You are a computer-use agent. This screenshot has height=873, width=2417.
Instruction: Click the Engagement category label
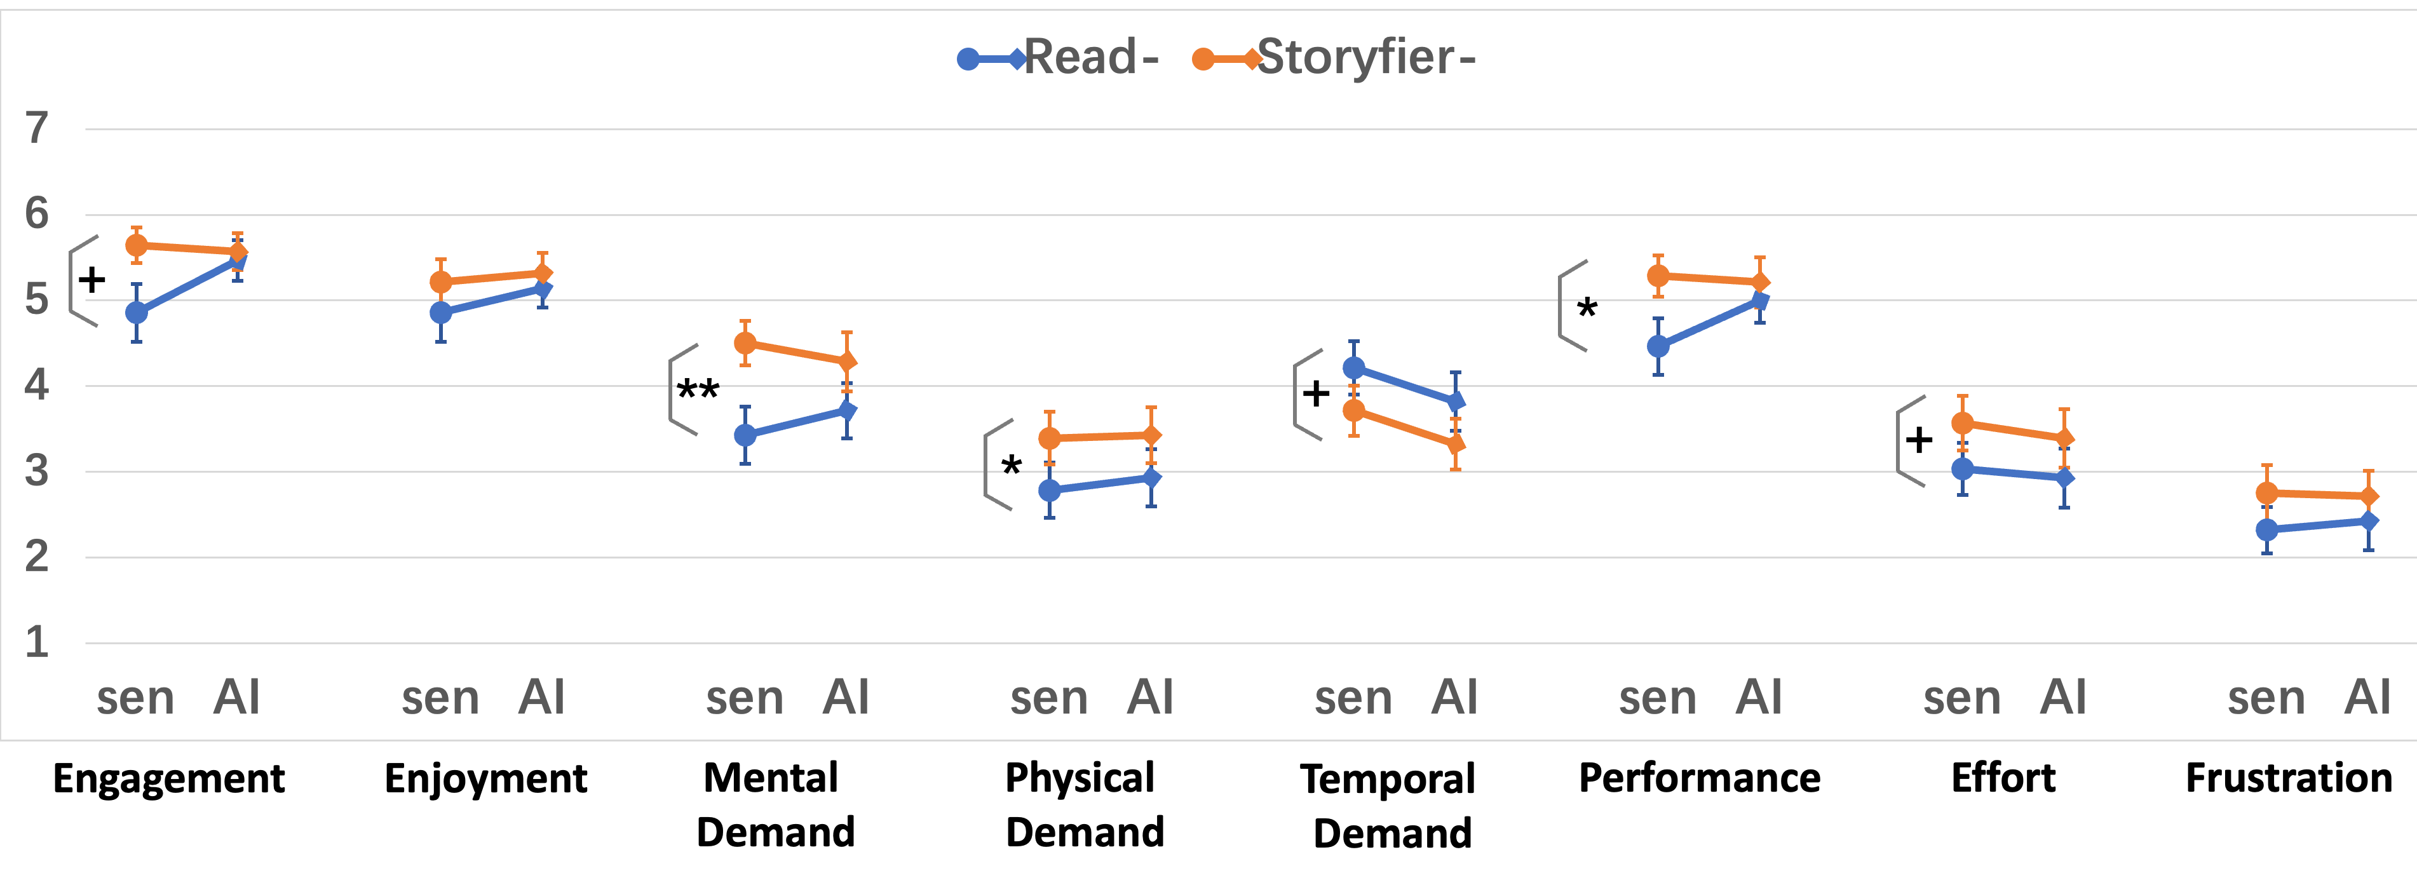169,779
